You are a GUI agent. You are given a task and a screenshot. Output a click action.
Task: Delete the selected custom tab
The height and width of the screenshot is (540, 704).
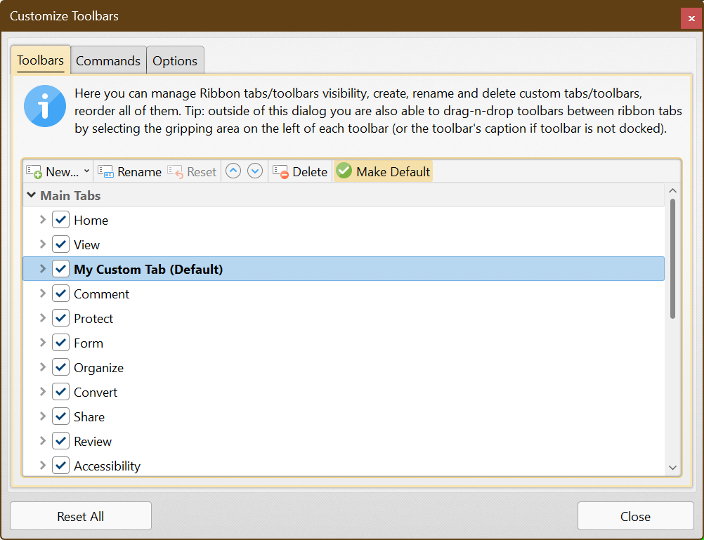300,172
